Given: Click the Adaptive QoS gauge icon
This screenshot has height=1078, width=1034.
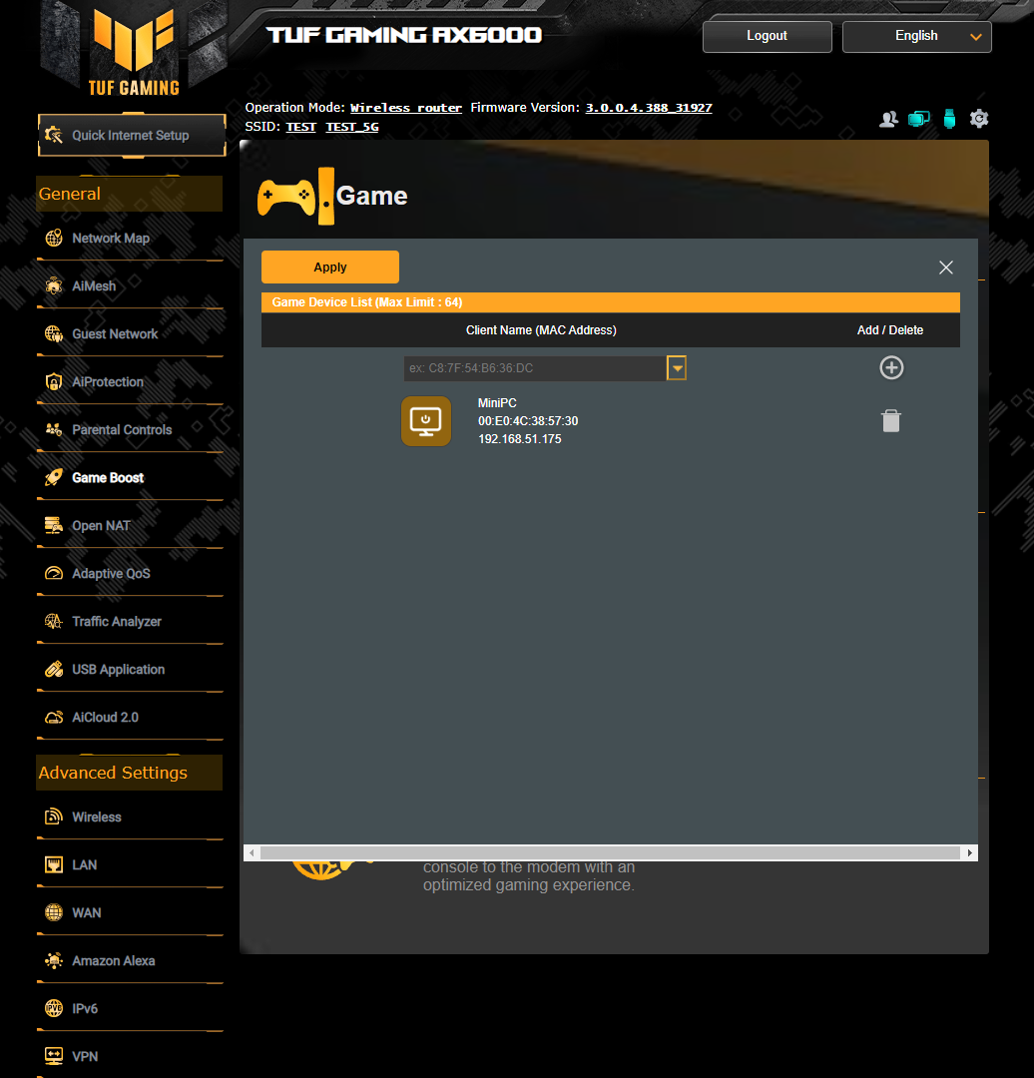Looking at the screenshot, I should [54, 573].
